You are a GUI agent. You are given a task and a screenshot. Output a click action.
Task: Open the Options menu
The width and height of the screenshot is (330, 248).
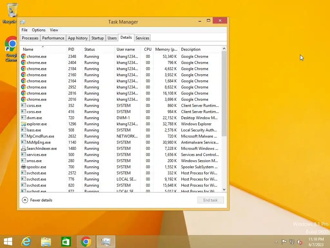39,30
